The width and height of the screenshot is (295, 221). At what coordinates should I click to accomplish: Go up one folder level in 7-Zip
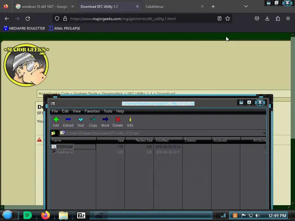coord(54,133)
